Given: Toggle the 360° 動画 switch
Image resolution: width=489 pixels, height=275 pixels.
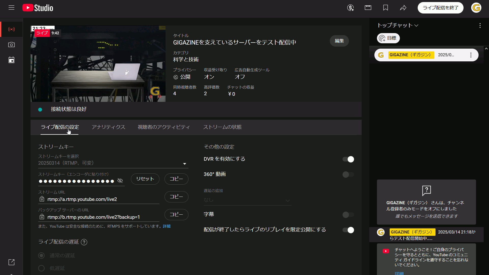Looking at the screenshot, I should tap(348, 174).
